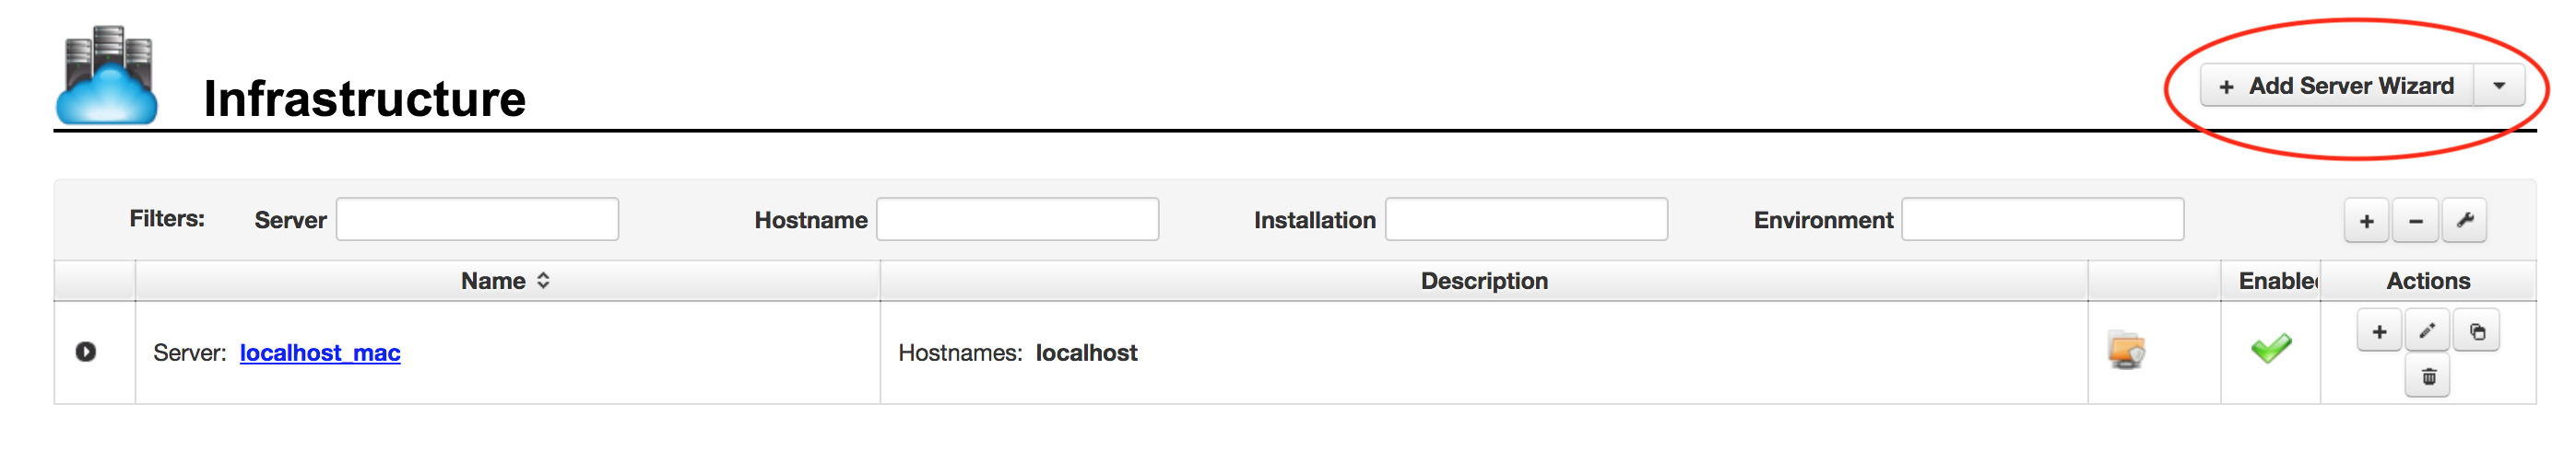Click the Environment filter input field
This screenshot has height=451, width=2576.
[x=2042, y=218]
